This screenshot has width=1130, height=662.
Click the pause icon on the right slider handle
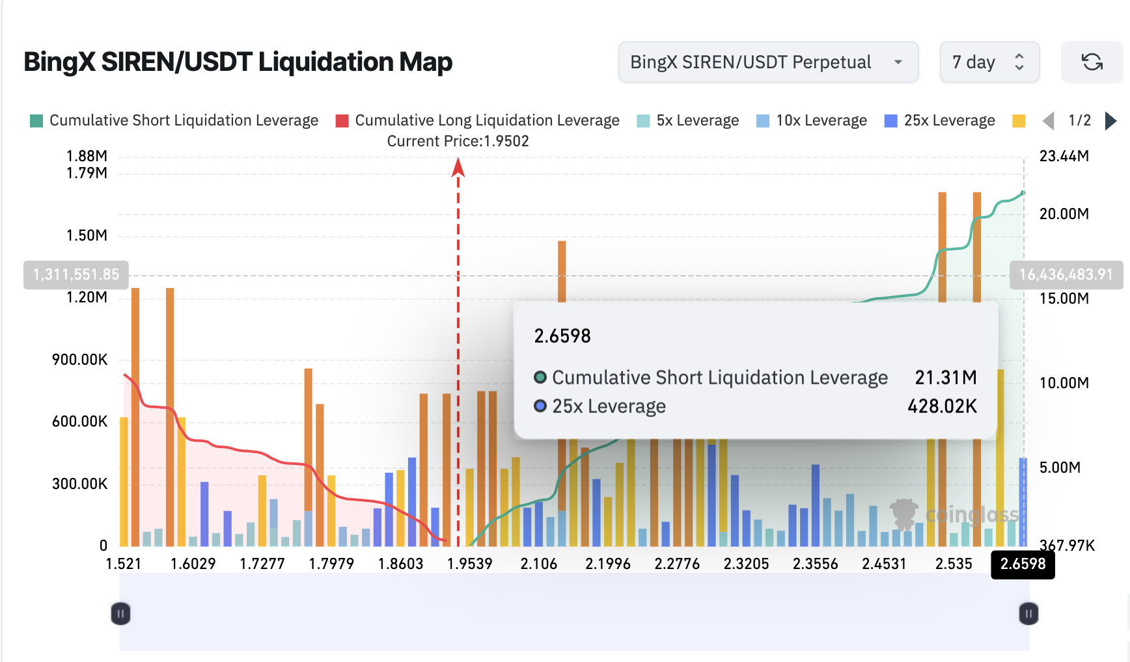[1028, 613]
